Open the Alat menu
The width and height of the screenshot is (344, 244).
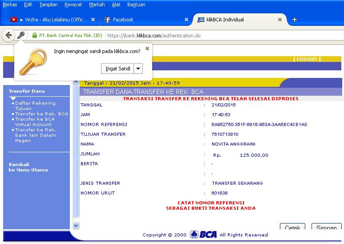[116, 4]
